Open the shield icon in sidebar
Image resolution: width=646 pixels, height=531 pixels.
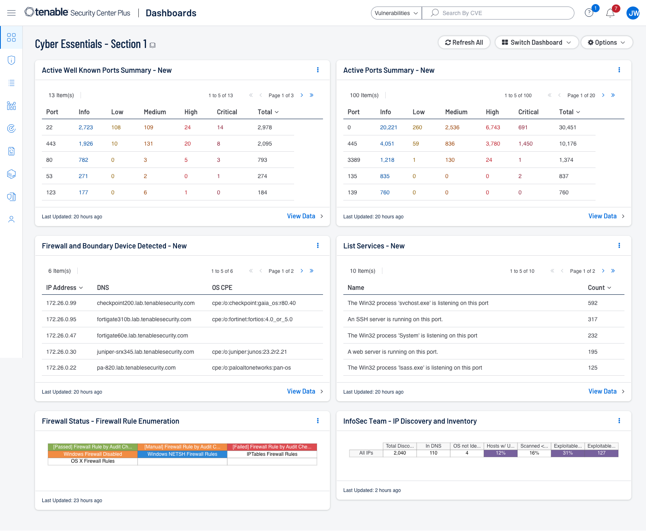click(x=11, y=60)
